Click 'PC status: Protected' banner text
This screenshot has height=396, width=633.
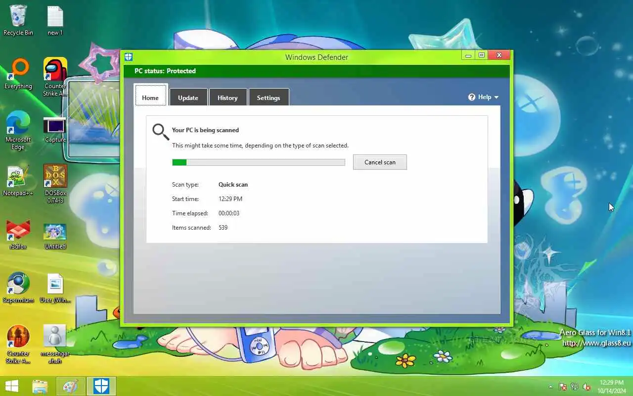[165, 71]
